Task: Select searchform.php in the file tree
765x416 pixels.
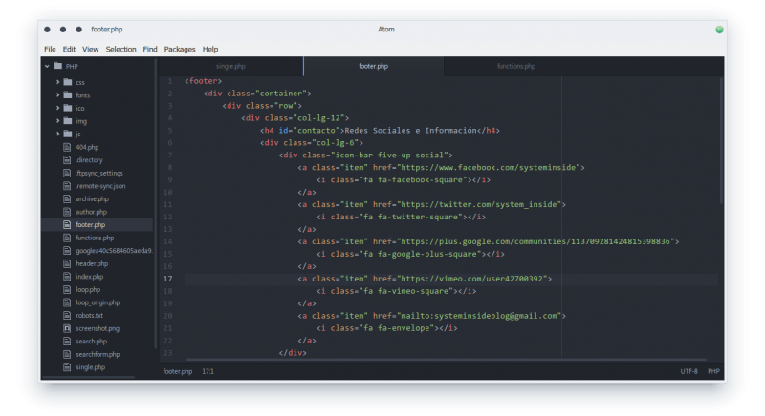Action: (x=98, y=354)
